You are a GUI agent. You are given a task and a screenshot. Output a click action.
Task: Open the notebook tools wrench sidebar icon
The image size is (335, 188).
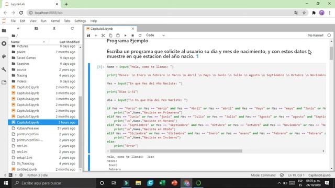[4, 69]
